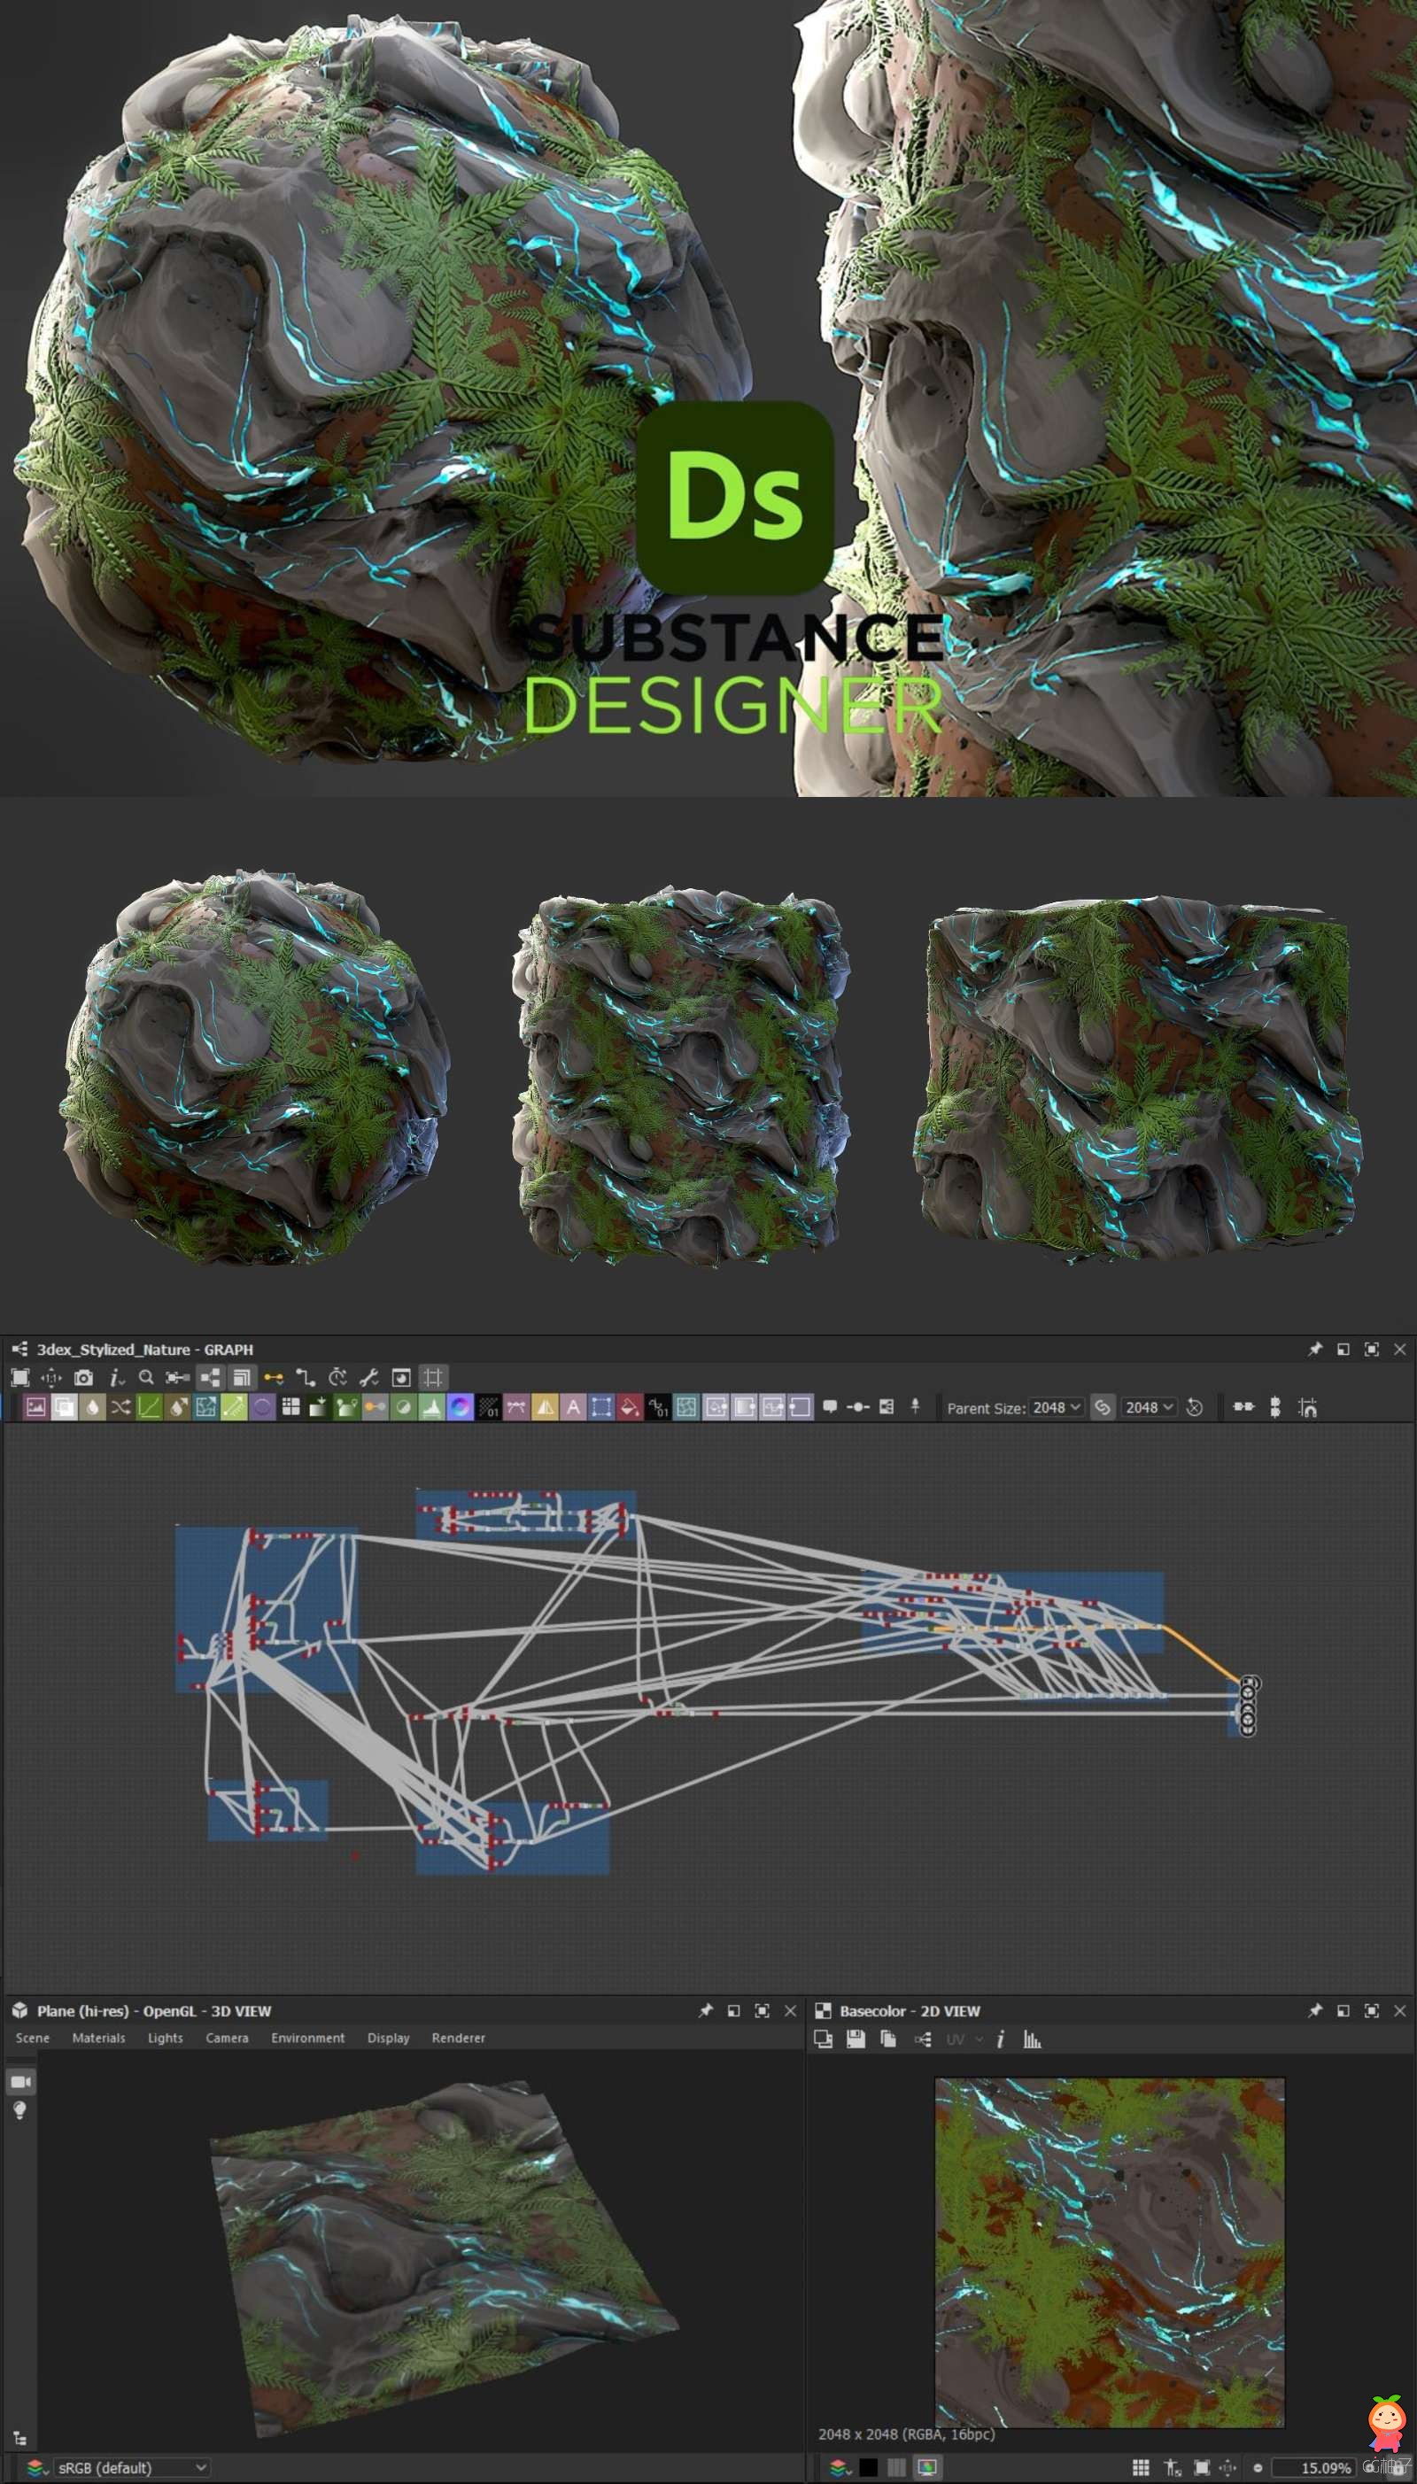The width and height of the screenshot is (1417, 2484).
Task: Open the sRGB (default) color space dropdown
Action: point(130,2467)
